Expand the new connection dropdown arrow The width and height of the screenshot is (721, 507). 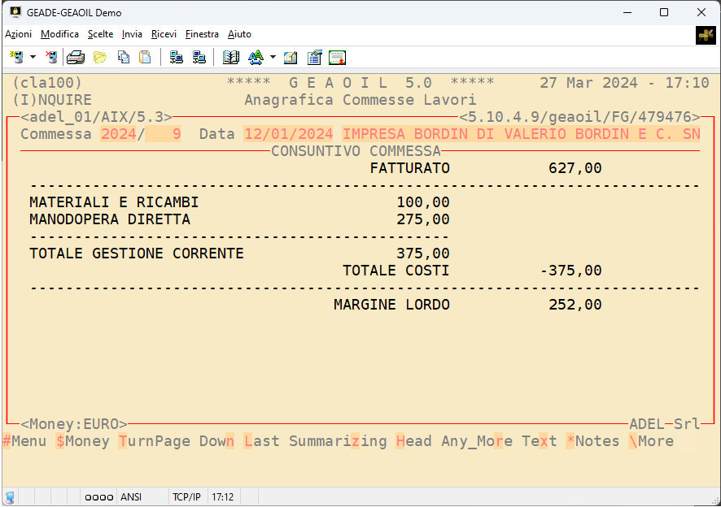pyautogui.click(x=33, y=57)
